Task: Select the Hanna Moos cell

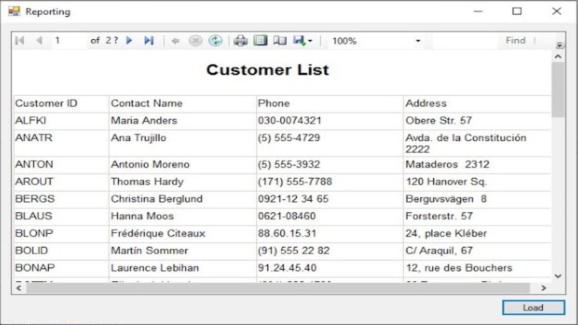Action: tap(183, 217)
